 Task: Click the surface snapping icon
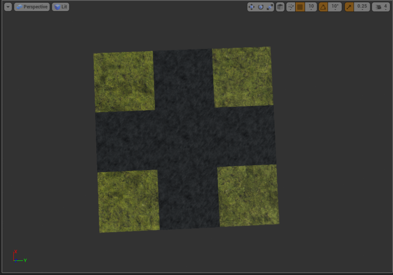291,6
